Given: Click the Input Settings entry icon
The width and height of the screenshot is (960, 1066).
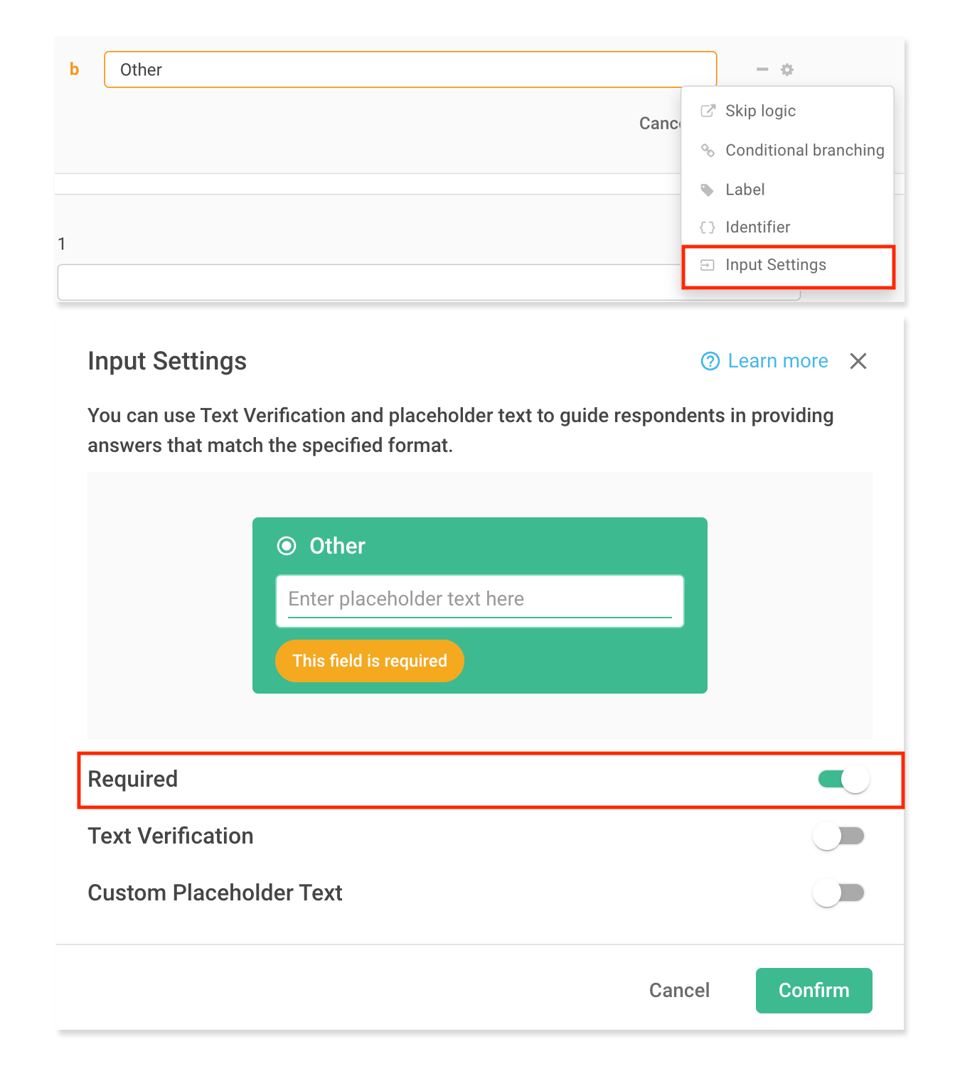Looking at the screenshot, I should pyautogui.click(x=708, y=264).
